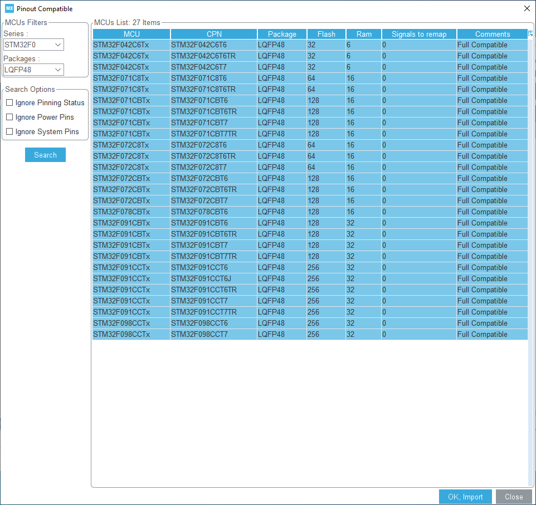Enable Ignore Power Pins checkbox
Image resolution: width=536 pixels, height=505 pixels.
[x=9, y=117]
